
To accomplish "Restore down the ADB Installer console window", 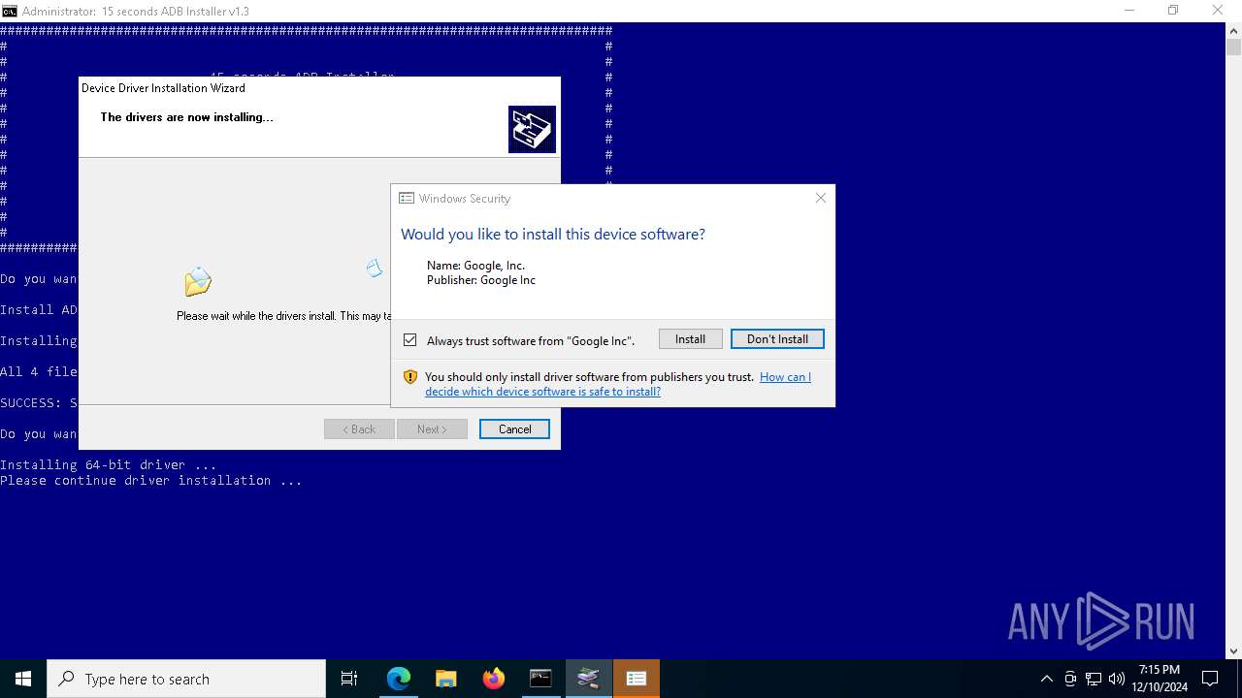I will 1173,11.
